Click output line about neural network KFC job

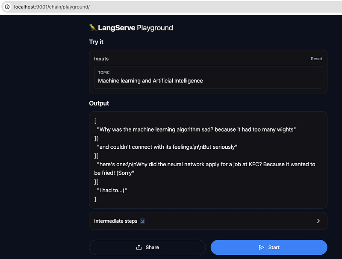tap(205, 168)
